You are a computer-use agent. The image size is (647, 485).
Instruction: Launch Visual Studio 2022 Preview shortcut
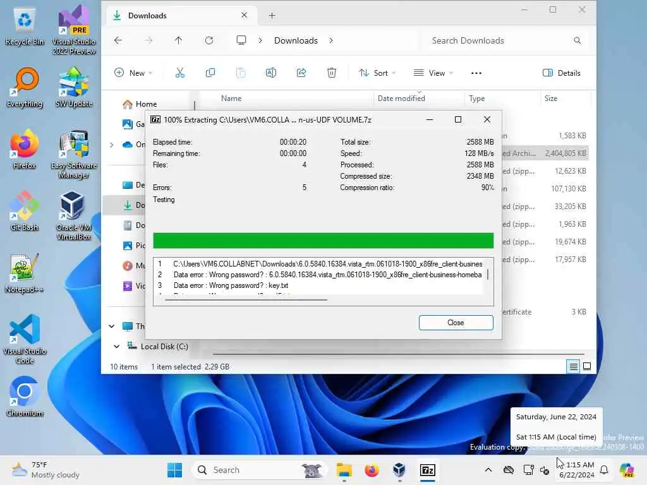tap(74, 30)
